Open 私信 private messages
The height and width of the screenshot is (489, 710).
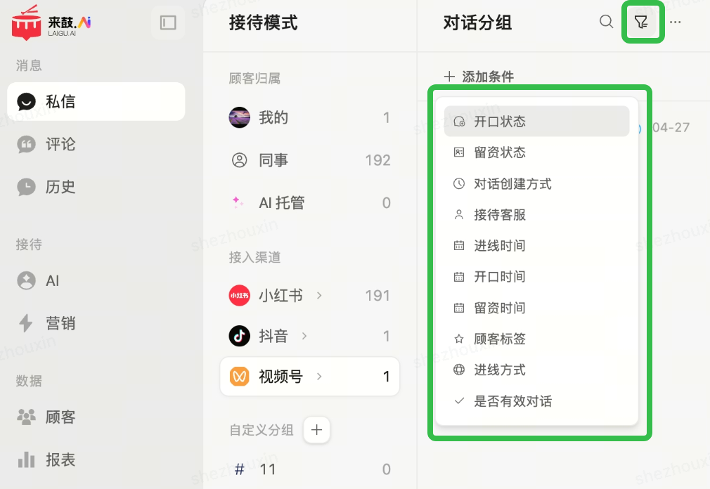point(96,102)
